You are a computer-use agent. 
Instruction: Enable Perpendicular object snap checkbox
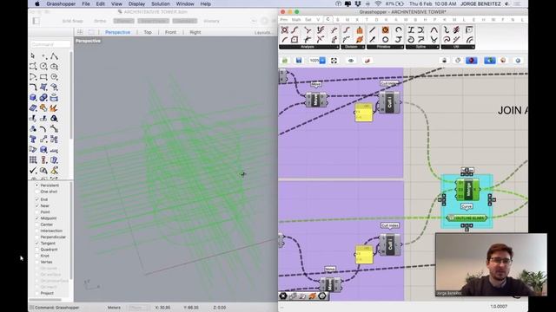pyautogui.click(x=36, y=237)
